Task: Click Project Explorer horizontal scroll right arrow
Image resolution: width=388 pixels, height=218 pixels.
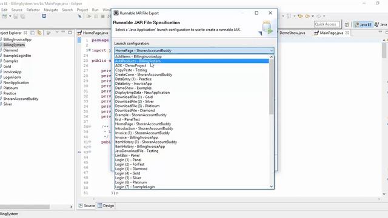Action: [x=72, y=206]
